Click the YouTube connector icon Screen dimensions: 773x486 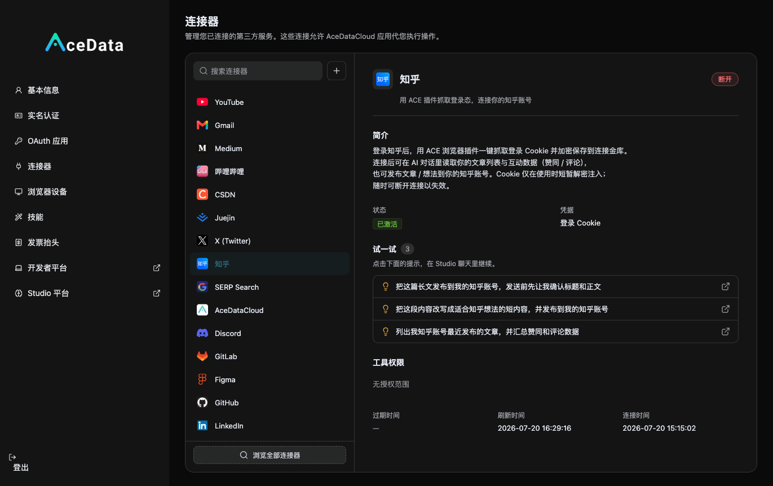pyautogui.click(x=202, y=102)
